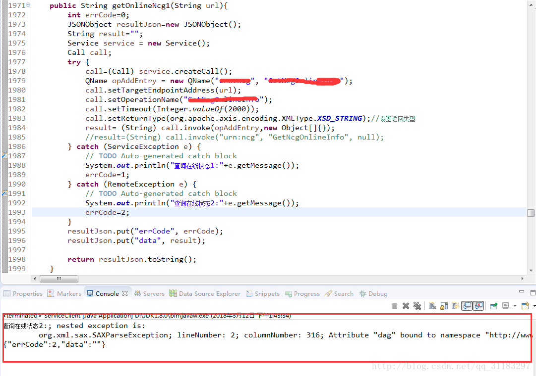
Task: Click the Terminate console button
Action: [x=394, y=306]
